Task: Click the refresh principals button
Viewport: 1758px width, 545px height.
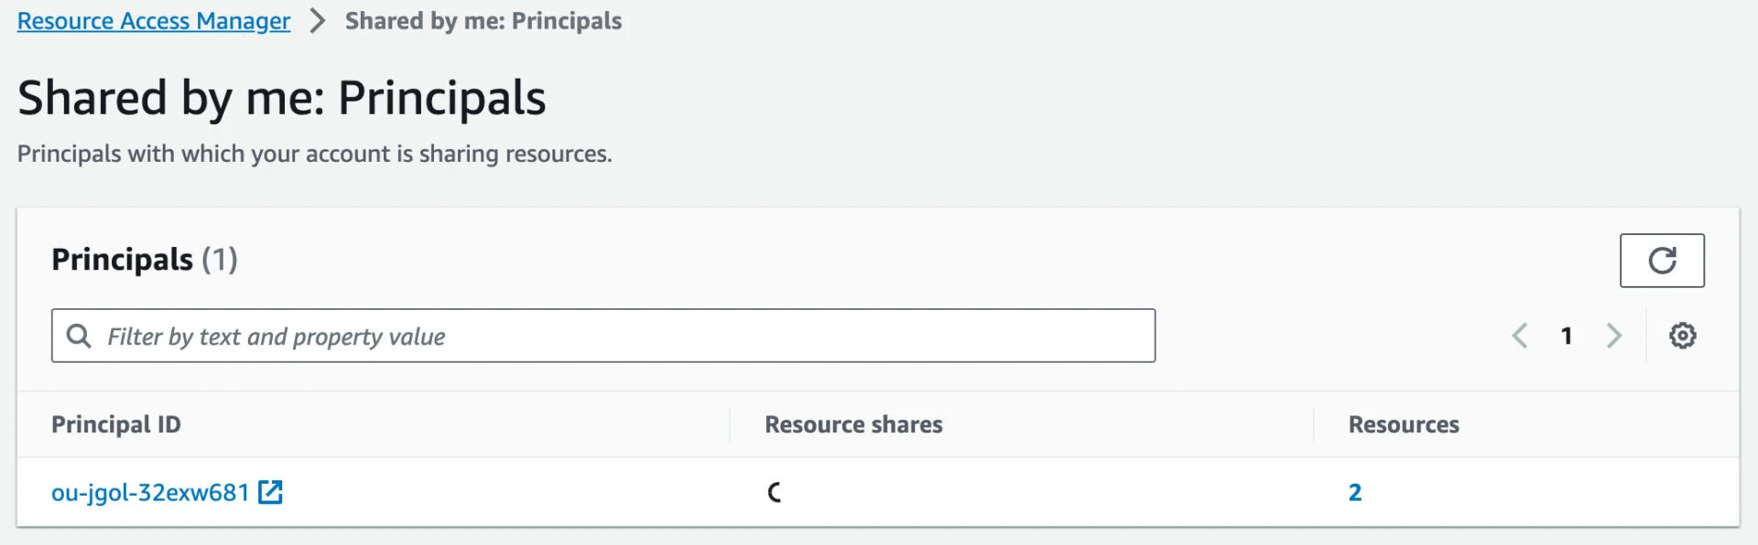Action: pyautogui.click(x=1661, y=261)
